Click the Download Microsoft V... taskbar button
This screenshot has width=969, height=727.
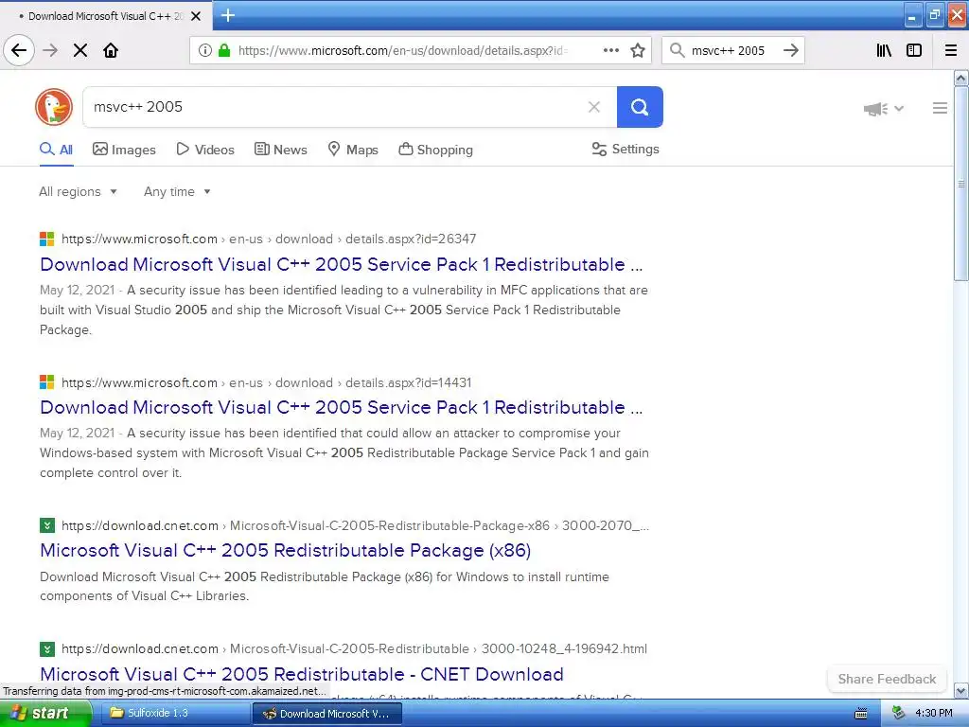[x=326, y=714]
